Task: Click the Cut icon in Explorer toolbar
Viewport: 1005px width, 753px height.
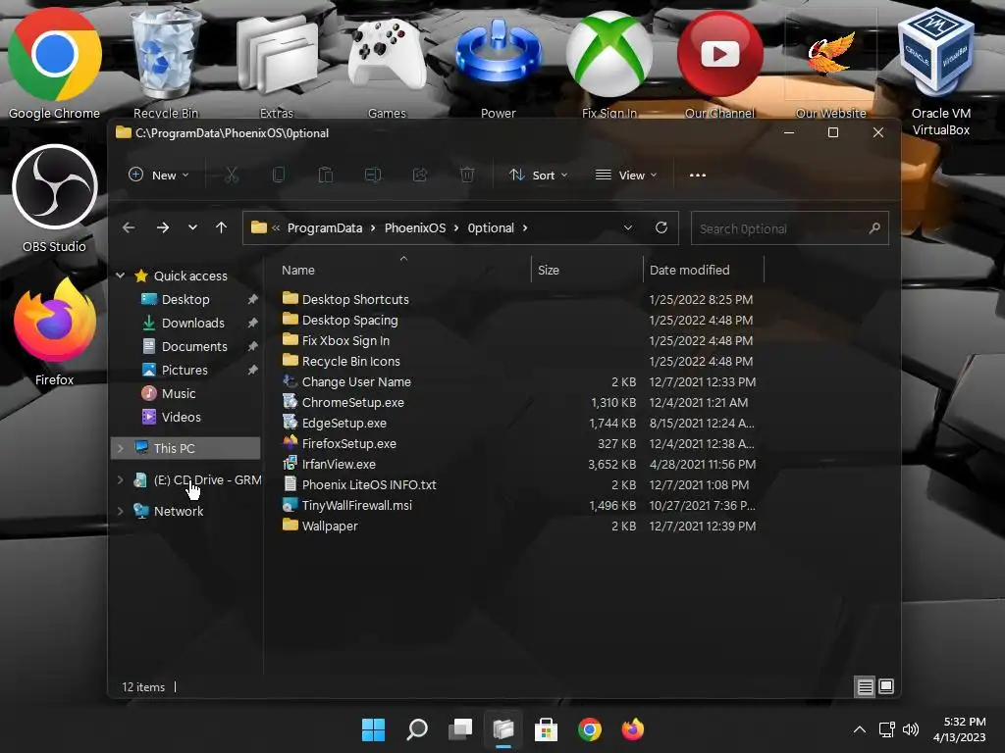Action: 232,175
